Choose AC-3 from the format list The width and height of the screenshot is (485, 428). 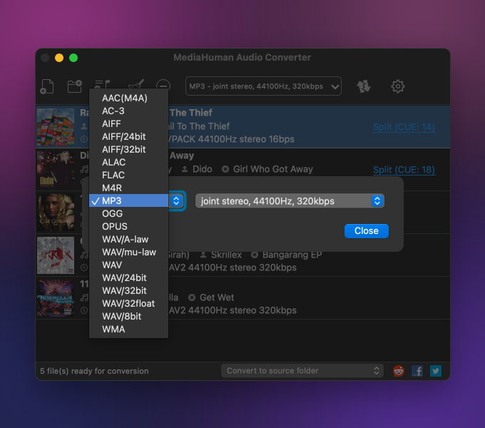128,111
